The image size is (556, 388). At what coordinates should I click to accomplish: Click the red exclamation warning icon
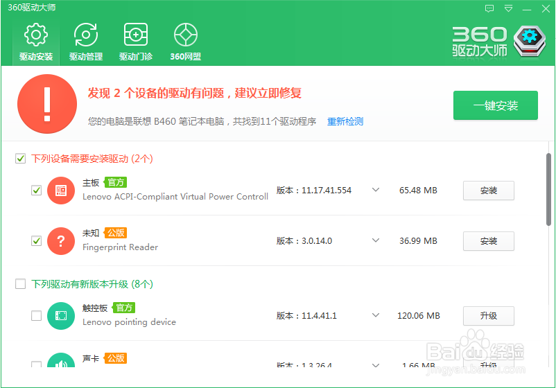coord(47,104)
